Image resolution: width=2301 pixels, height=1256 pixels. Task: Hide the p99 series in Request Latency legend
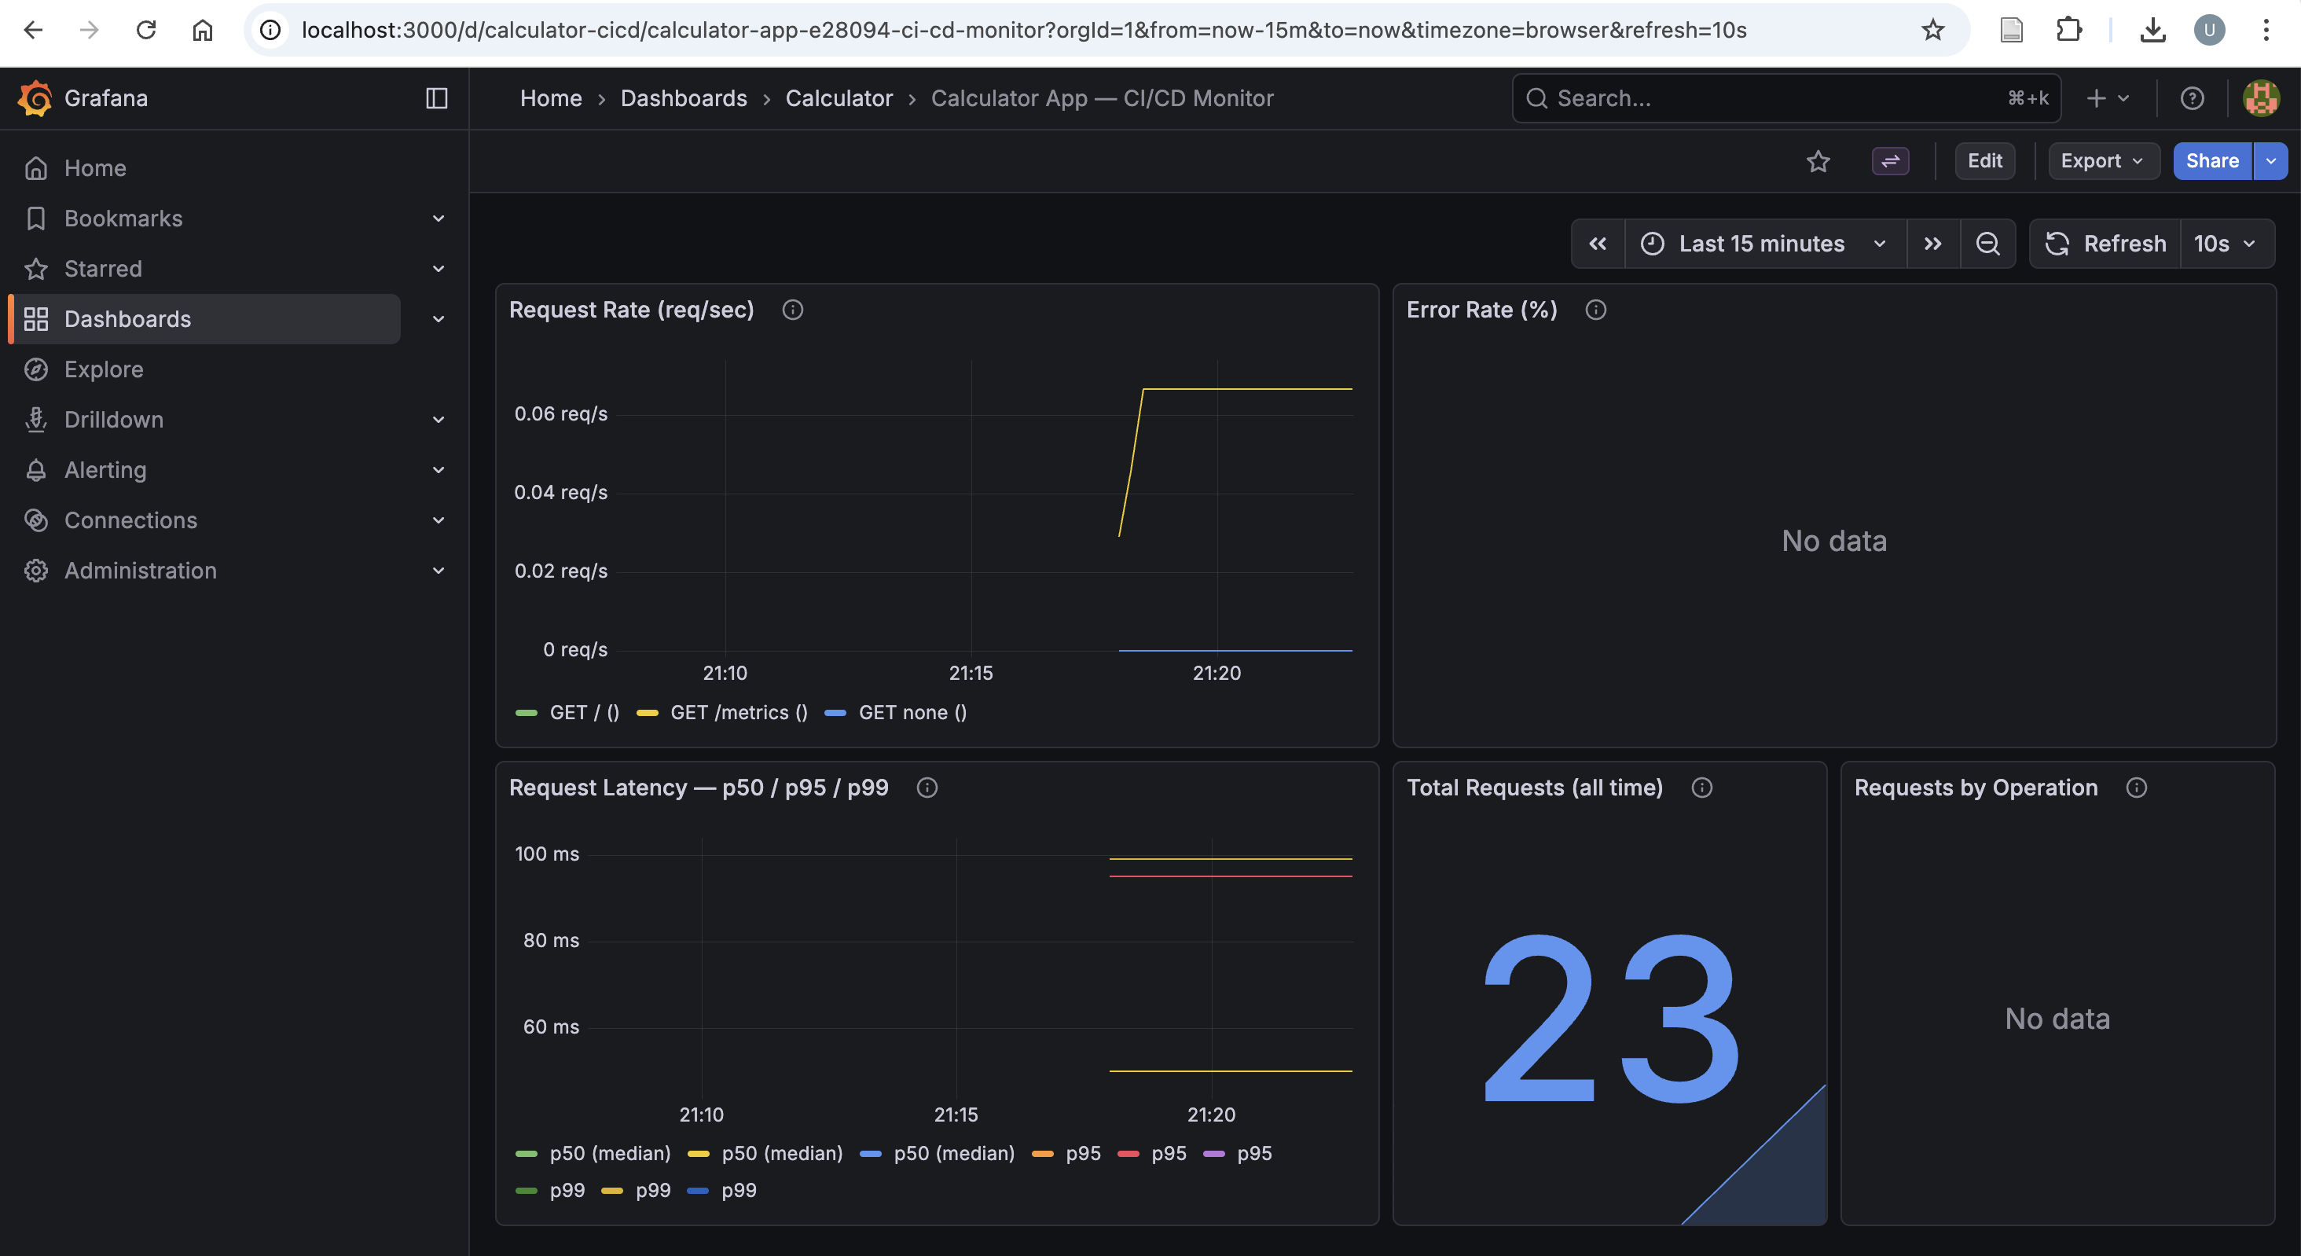(567, 1190)
